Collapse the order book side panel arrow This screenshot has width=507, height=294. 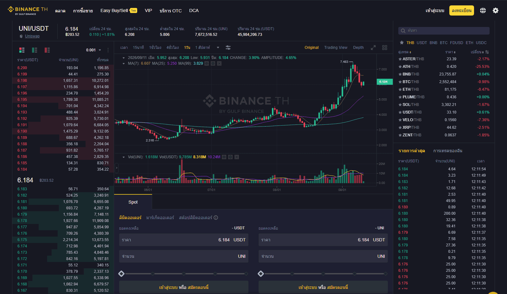coord(116,168)
